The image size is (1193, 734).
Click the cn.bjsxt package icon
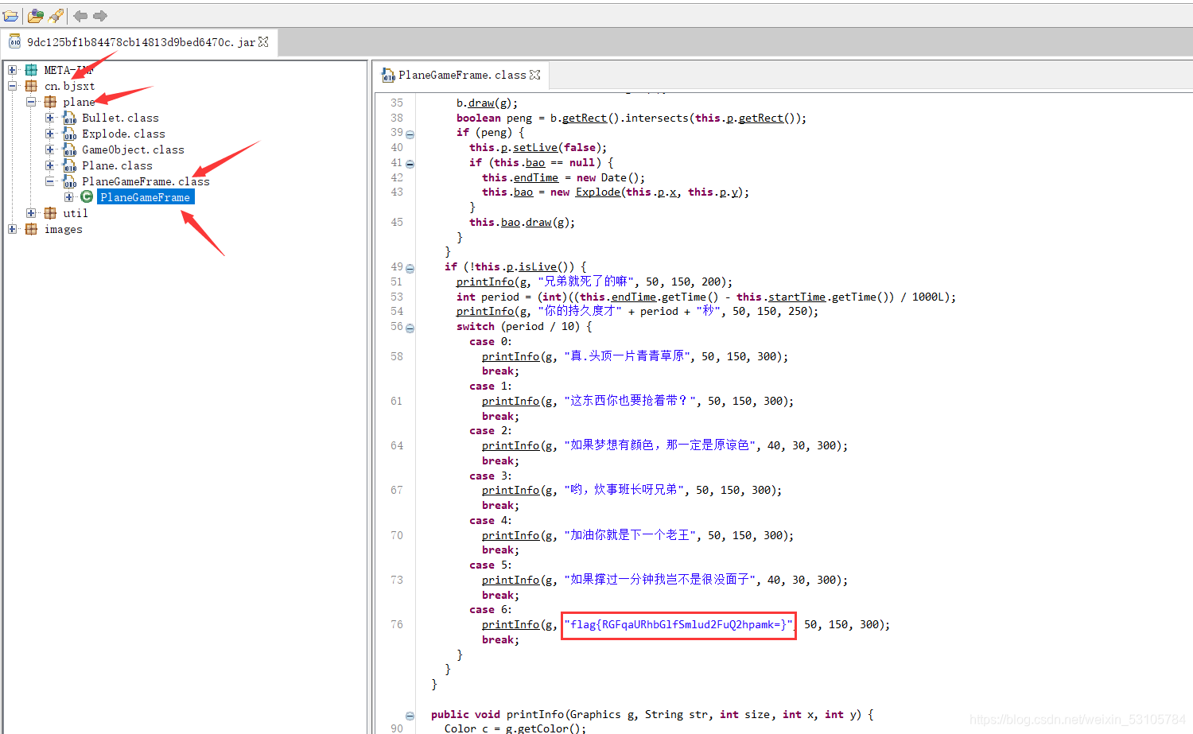coord(31,86)
